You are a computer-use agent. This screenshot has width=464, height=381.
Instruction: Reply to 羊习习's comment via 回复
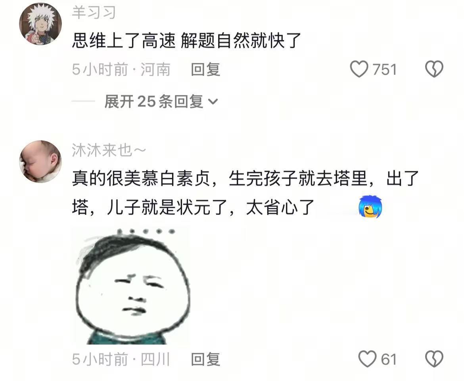pos(205,69)
